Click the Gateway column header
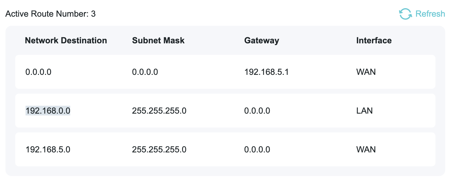The height and width of the screenshot is (183, 461). [262, 41]
